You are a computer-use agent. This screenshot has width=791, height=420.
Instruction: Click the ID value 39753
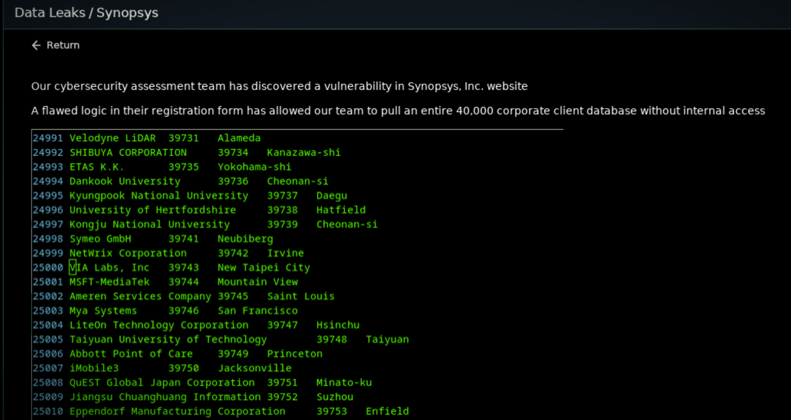click(x=332, y=411)
